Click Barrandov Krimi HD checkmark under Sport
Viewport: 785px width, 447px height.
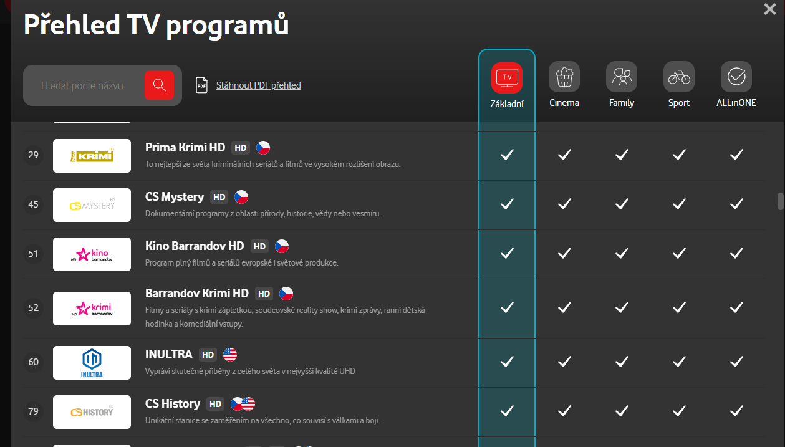click(x=679, y=307)
